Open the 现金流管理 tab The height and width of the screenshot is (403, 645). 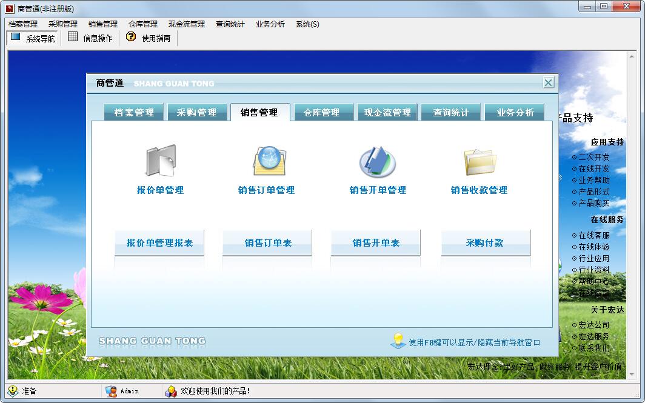point(387,113)
